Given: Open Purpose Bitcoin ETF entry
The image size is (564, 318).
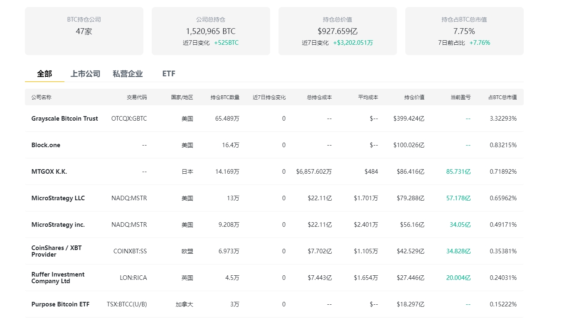Looking at the screenshot, I should click(x=60, y=304).
